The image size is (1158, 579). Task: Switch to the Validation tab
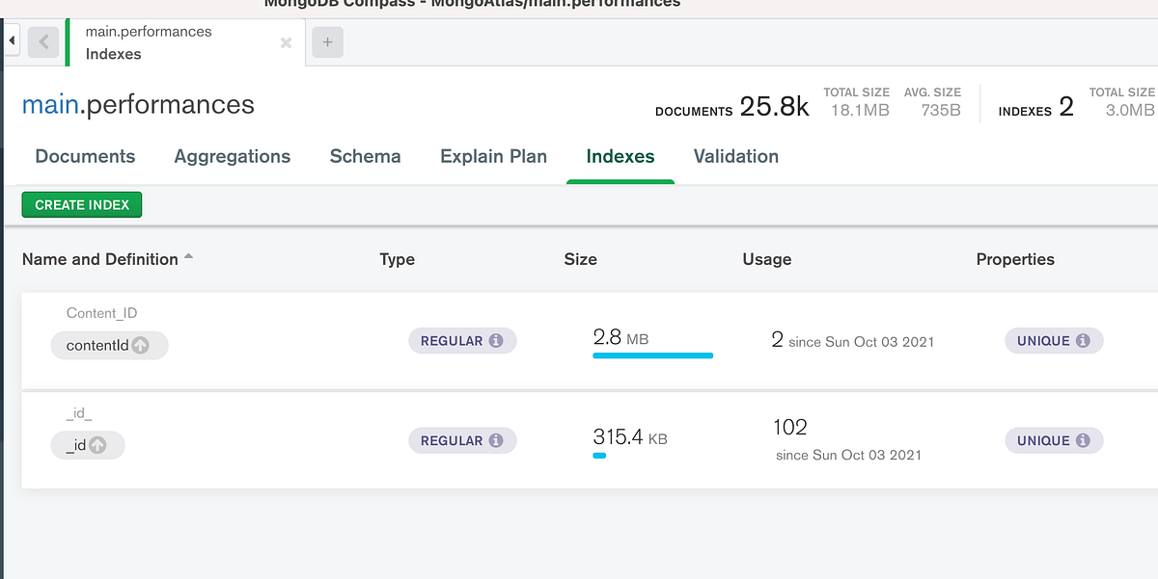click(x=735, y=156)
